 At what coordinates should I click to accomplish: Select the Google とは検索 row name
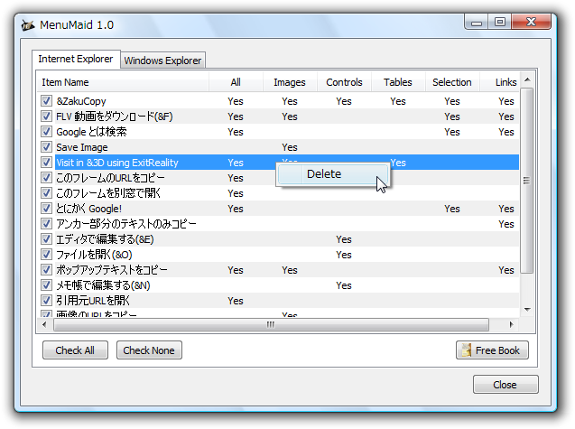click(x=91, y=132)
